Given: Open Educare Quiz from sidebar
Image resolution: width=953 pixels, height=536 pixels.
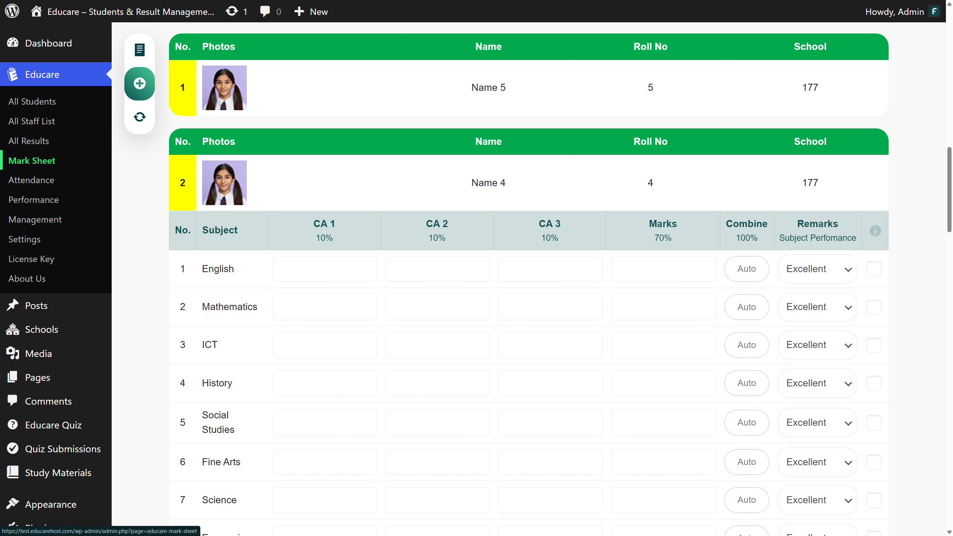Looking at the screenshot, I should (x=53, y=425).
